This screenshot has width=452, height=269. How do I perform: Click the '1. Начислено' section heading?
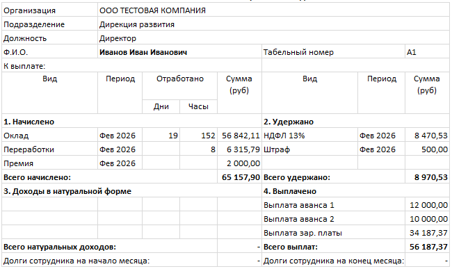click(29, 122)
